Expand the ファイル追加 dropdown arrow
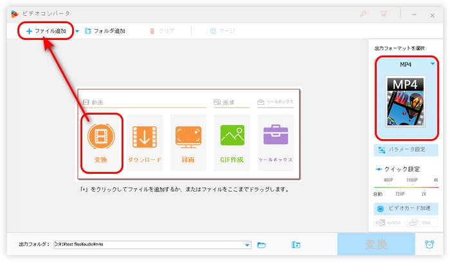The height and width of the screenshot is (262, 450). click(78, 31)
